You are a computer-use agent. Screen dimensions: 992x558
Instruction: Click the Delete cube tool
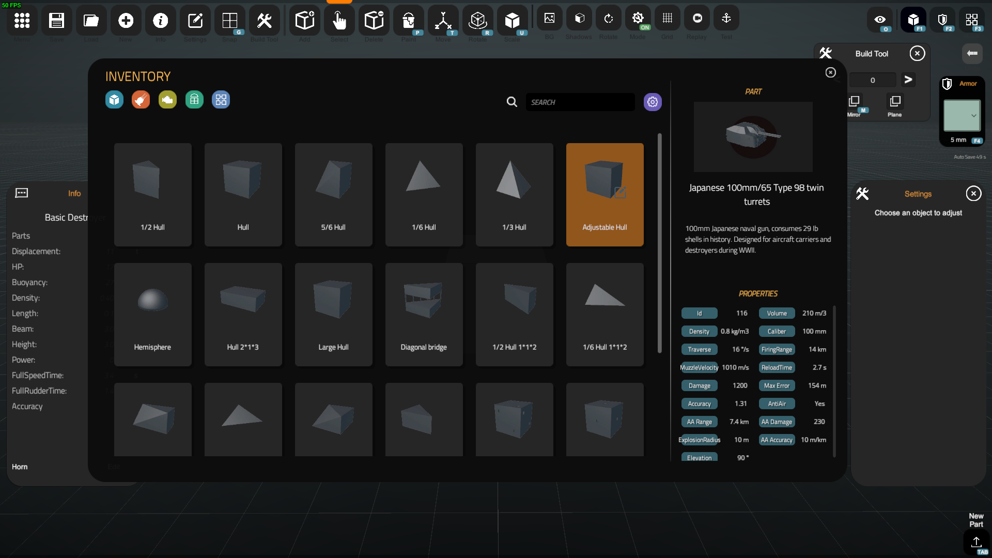point(374,21)
